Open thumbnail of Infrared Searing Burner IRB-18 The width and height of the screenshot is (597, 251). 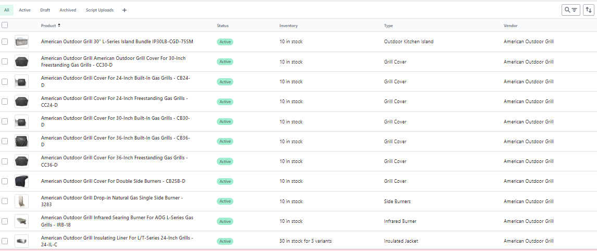pos(21,221)
